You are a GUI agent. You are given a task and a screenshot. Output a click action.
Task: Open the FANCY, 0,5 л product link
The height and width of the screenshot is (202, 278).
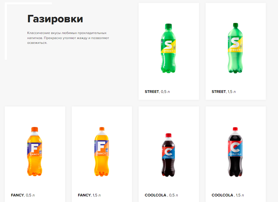(23, 195)
